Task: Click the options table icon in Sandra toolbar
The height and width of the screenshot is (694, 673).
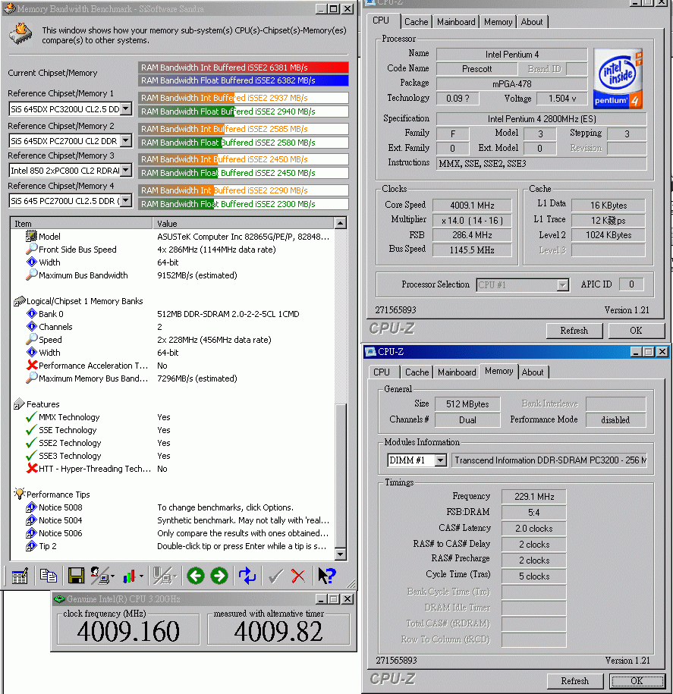Action: [x=20, y=576]
